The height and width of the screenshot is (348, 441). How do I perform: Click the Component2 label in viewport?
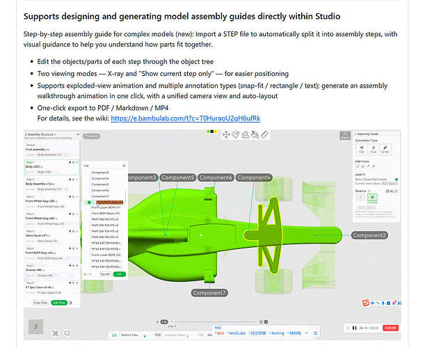369,235
